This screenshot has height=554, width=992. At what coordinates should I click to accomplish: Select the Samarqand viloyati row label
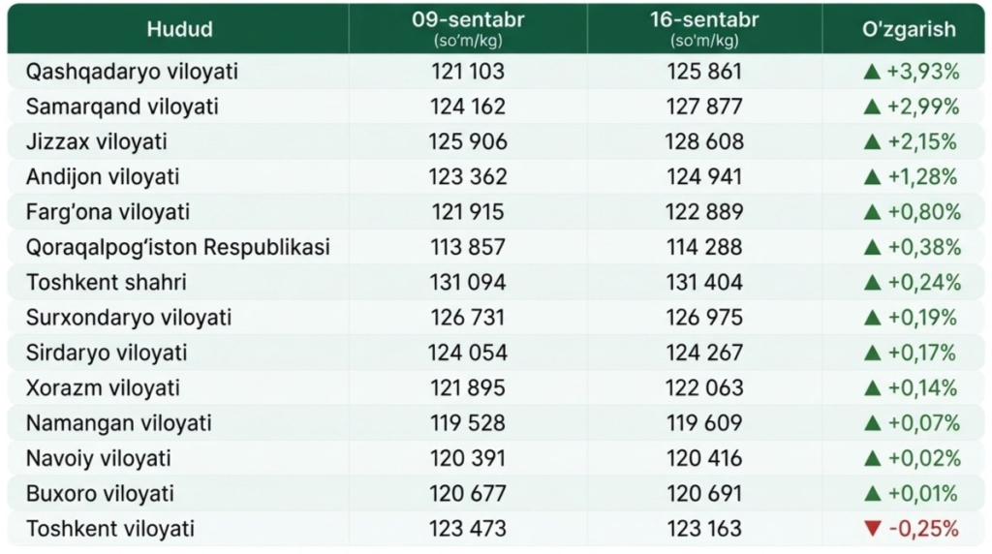(122, 107)
